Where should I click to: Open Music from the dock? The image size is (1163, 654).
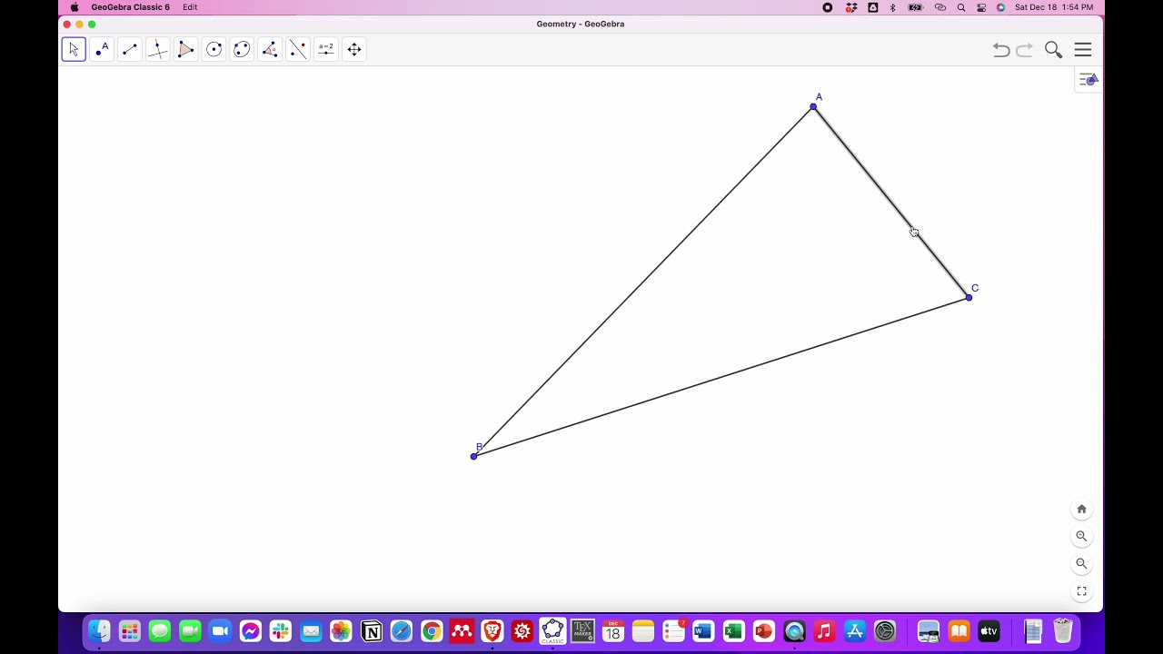(x=824, y=630)
